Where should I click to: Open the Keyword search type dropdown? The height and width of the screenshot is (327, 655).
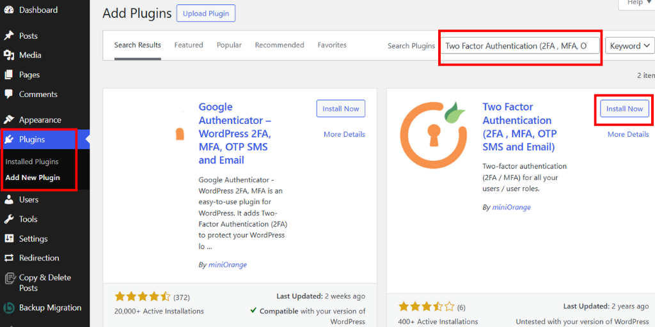pyautogui.click(x=630, y=46)
